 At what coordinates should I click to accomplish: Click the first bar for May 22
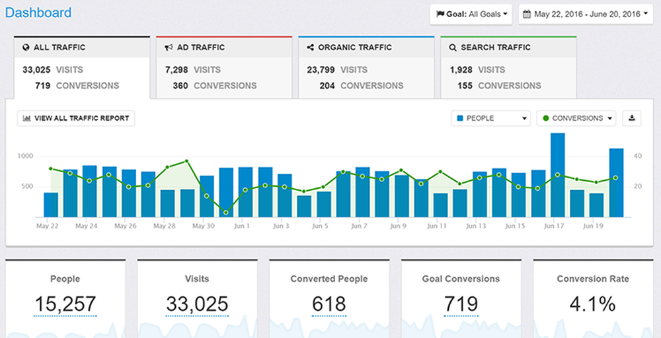pyautogui.click(x=51, y=205)
